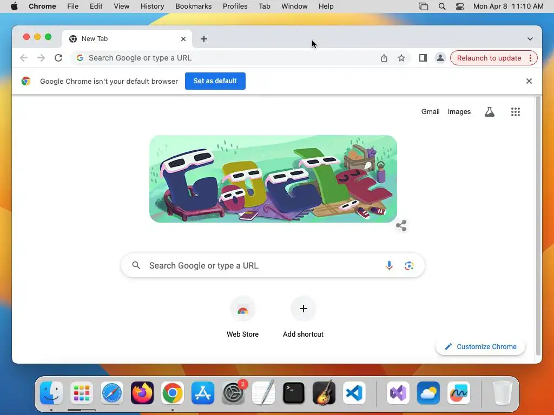
Task: Share the Google doodle
Action: pyautogui.click(x=401, y=225)
